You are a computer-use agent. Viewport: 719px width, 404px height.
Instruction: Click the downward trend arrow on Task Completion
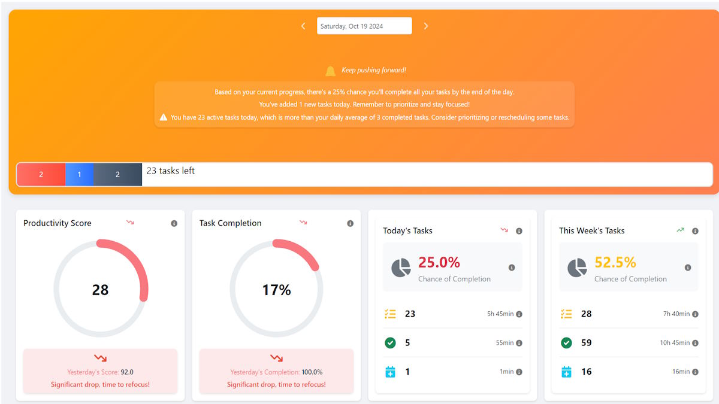tap(303, 223)
